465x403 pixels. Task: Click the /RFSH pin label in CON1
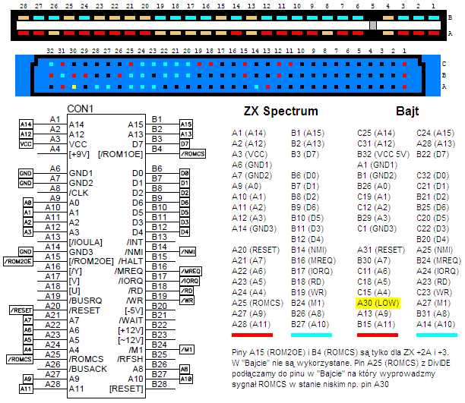(130, 359)
